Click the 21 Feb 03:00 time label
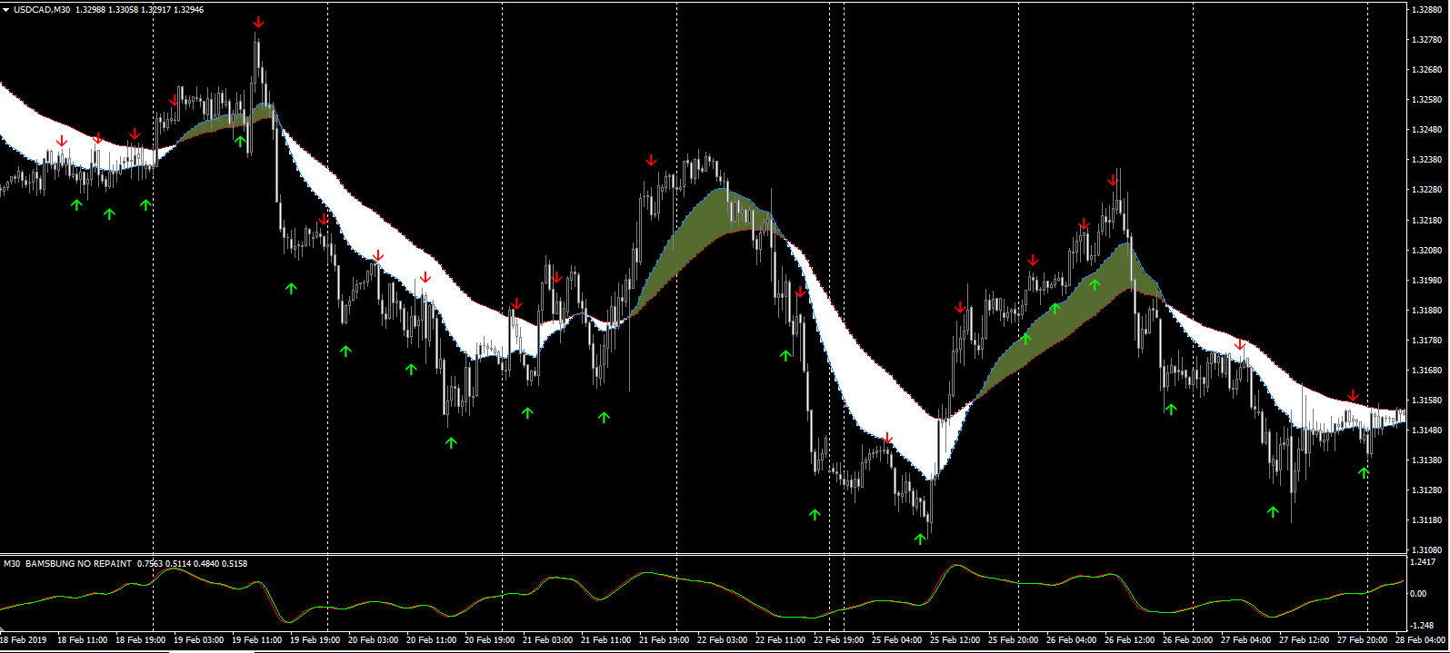Image resolution: width=1450 pixels, height=653 pixels. (x=547, y=640)
